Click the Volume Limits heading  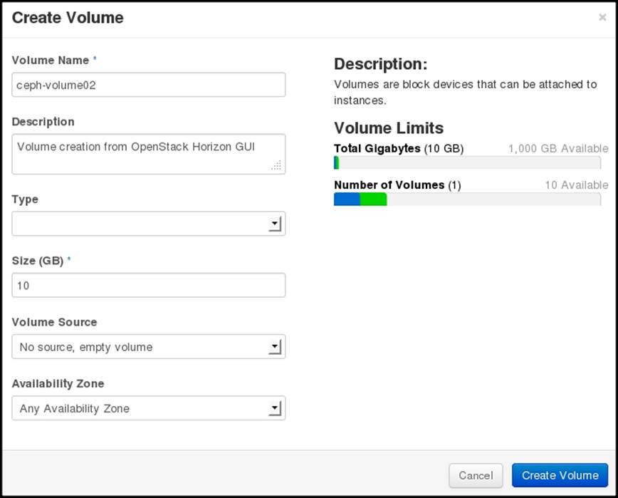click(388, 128)
